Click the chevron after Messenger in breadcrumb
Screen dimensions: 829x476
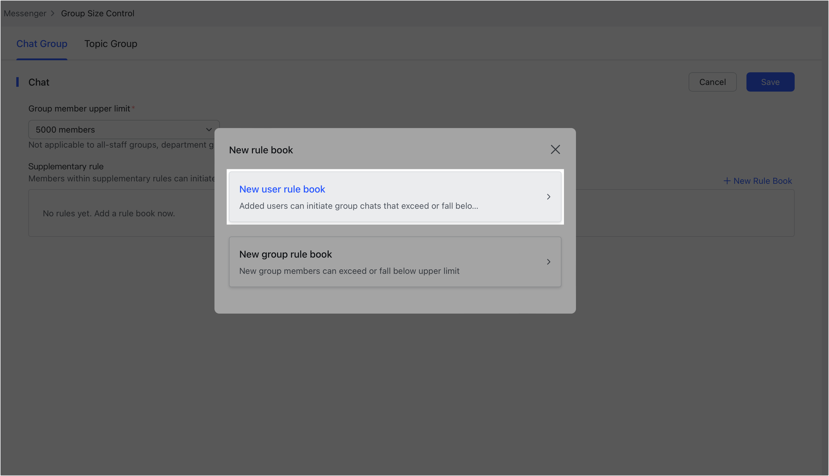pos(53,13)
